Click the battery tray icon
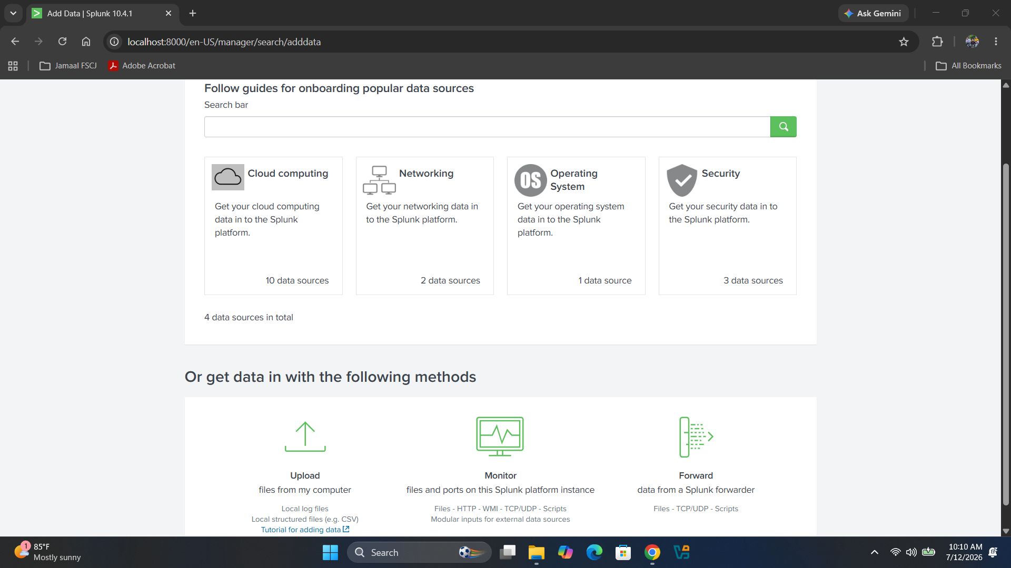 [x=929, y=552]
